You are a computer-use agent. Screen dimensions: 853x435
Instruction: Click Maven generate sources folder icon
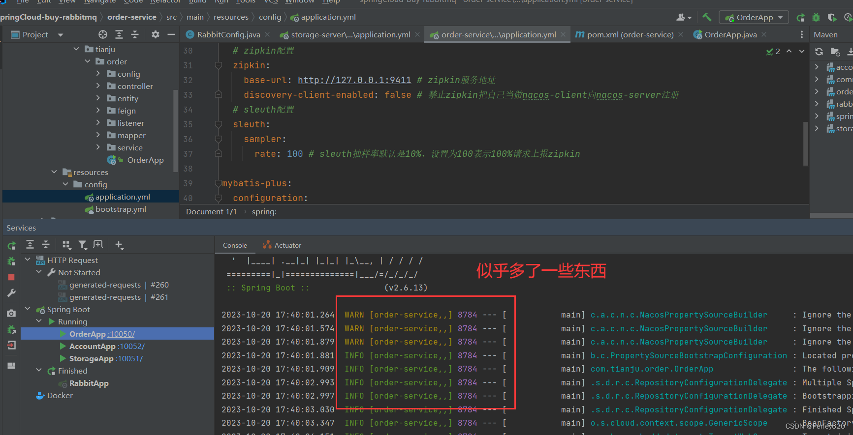click(835, 52)
